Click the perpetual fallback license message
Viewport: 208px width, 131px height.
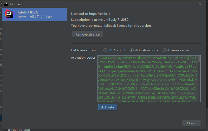point(111,26)
